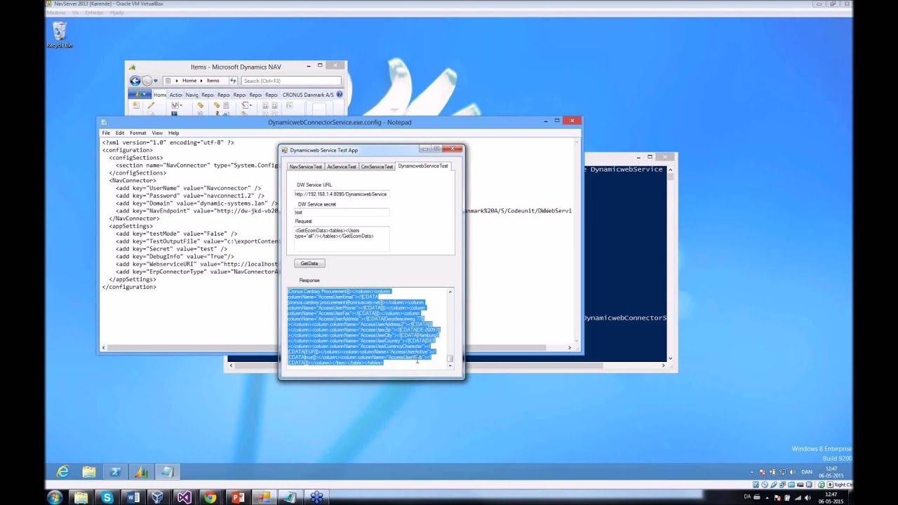Open Notepad Help menu
This screenshot has width=898, height=505.
[x=173, y=133]
